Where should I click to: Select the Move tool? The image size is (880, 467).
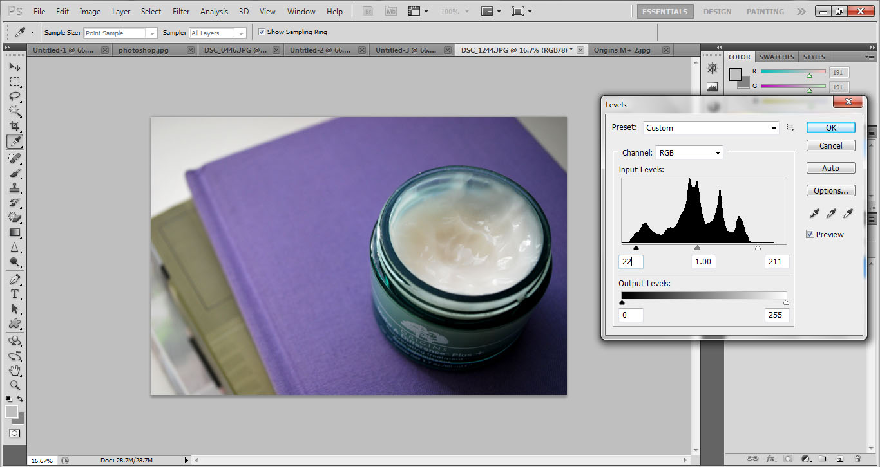coord(14,67)
